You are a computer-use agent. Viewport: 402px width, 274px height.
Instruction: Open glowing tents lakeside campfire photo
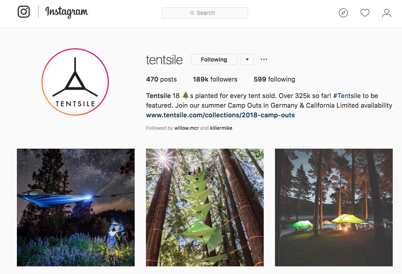click(x=334, y=207)
